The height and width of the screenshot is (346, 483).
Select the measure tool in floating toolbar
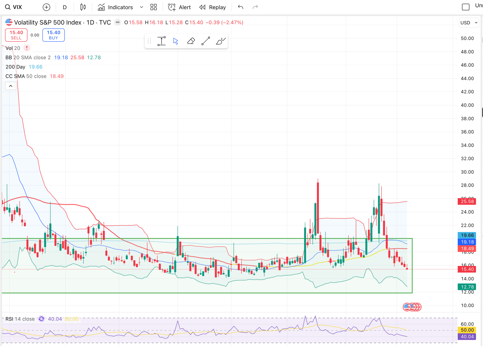point(162,41)
